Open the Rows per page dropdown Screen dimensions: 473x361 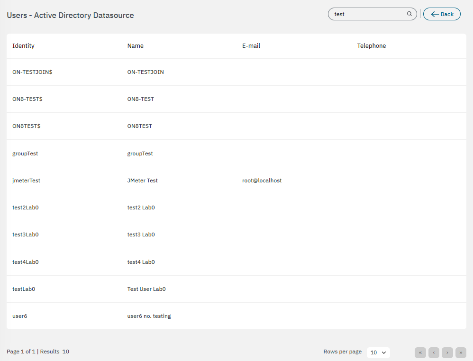click(x=378, y=352)
